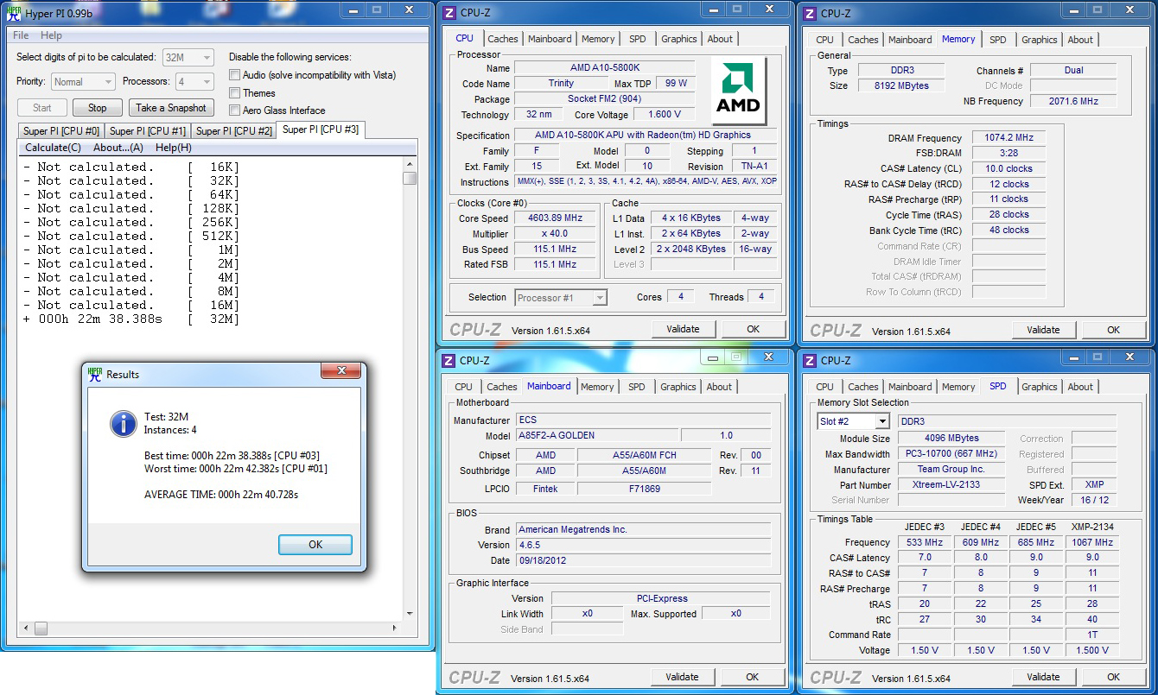Click the CPU-Z icon in the CPU tab window title bar
This screenshot has width=1158, height=695.
[449, 13]
